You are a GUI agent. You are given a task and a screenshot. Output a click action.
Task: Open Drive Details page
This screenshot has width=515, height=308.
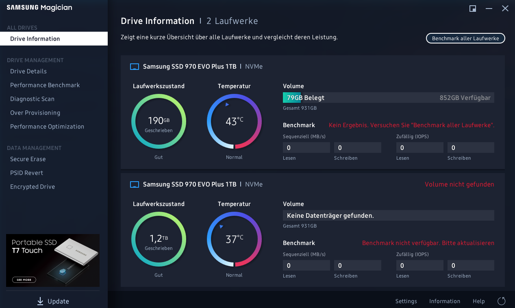[28, 71]
